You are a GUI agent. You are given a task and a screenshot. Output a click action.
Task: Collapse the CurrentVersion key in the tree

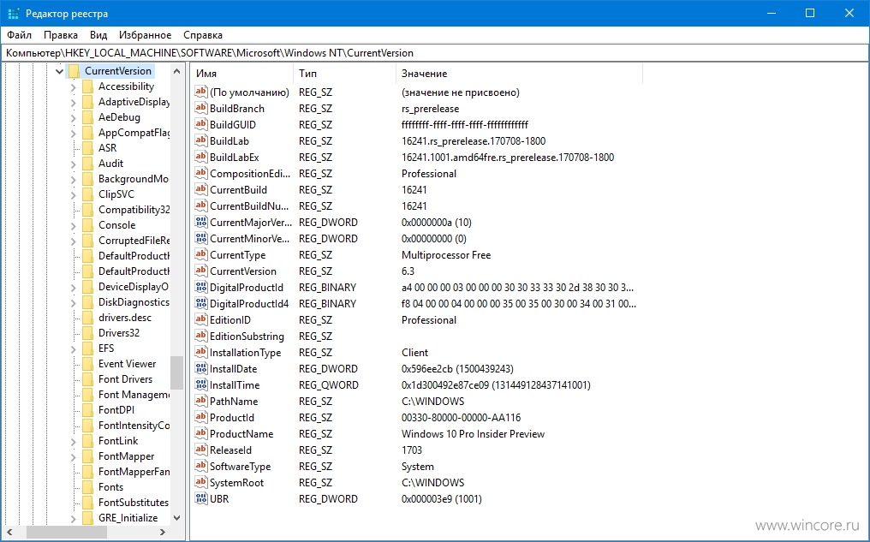point(59,71)
